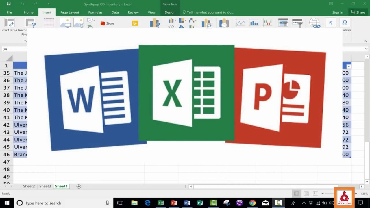Switch to the Sheet3 tab
Image resolution: width=370 pixels, height=208 pixels.
point(45,186)
